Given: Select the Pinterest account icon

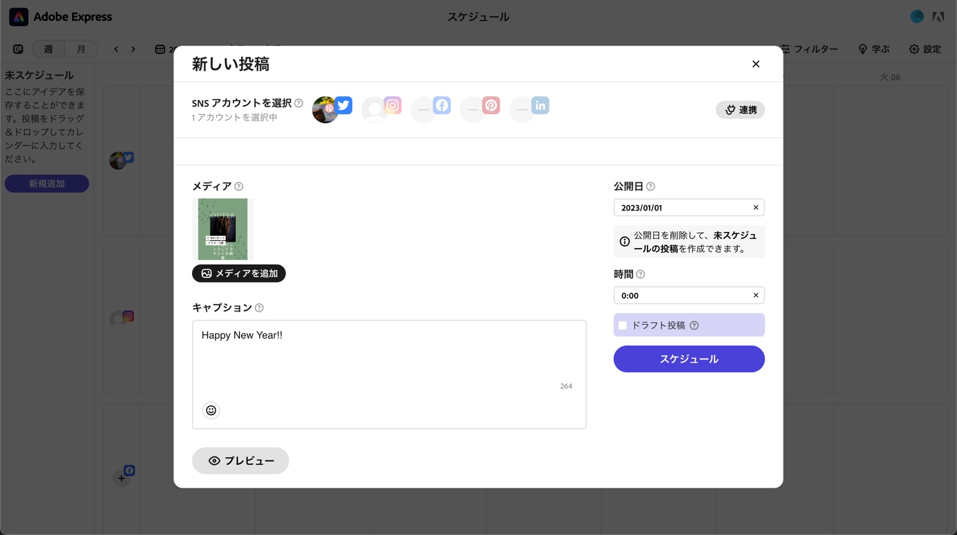Looking at the screenshot, I should pos(480,110).
